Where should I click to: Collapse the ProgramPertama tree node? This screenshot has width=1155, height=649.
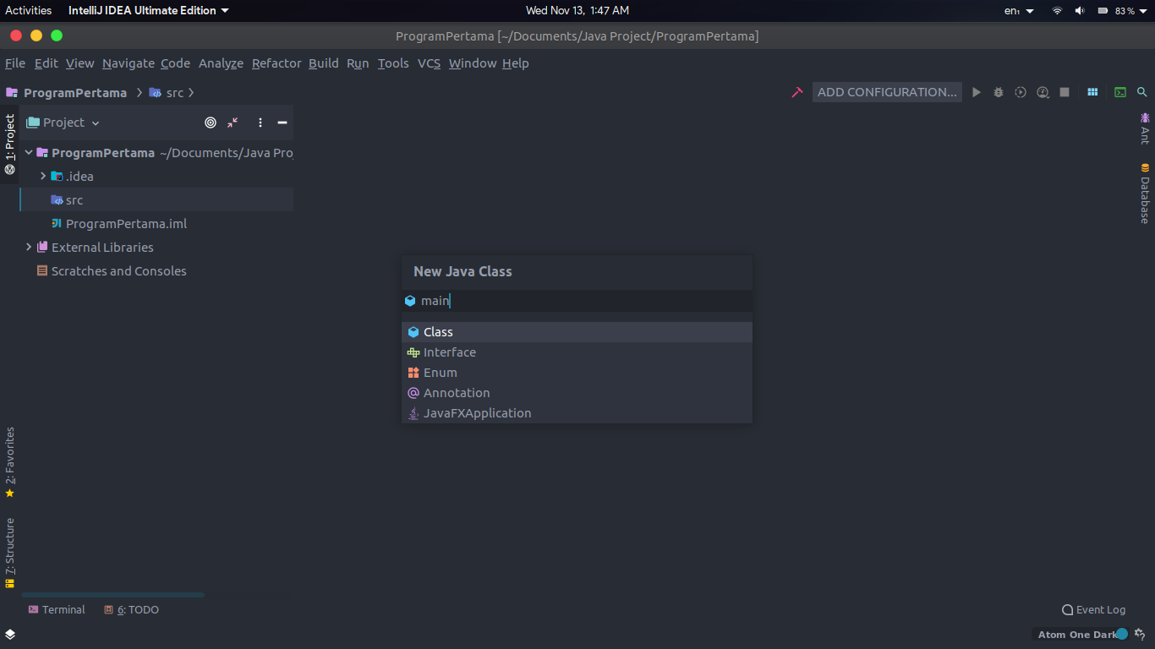[x=29, y=152]
